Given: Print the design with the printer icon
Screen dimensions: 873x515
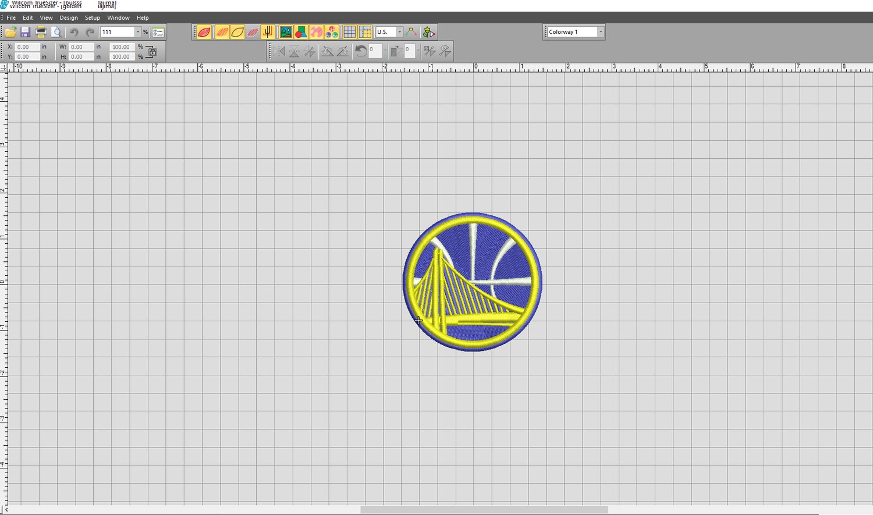Looking at the screenshot, I should [x=41, y=32].
